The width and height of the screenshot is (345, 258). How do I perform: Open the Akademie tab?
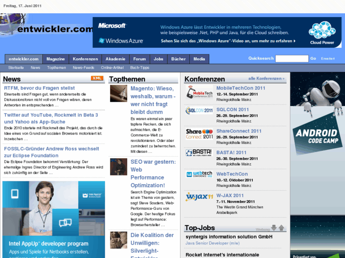coord(115,59)
